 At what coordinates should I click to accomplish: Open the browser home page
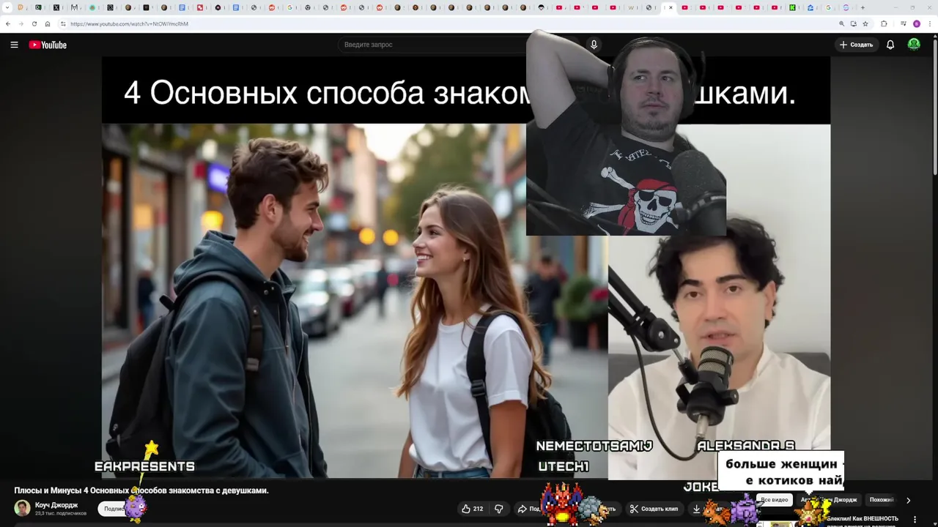[x=48, y=23]
